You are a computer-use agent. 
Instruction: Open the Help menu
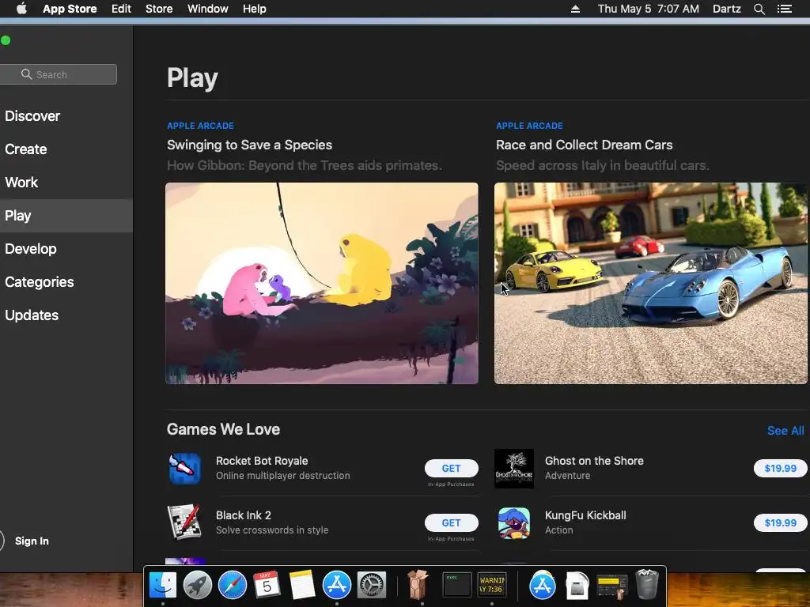pyautogui.click(x=255, y=9)
